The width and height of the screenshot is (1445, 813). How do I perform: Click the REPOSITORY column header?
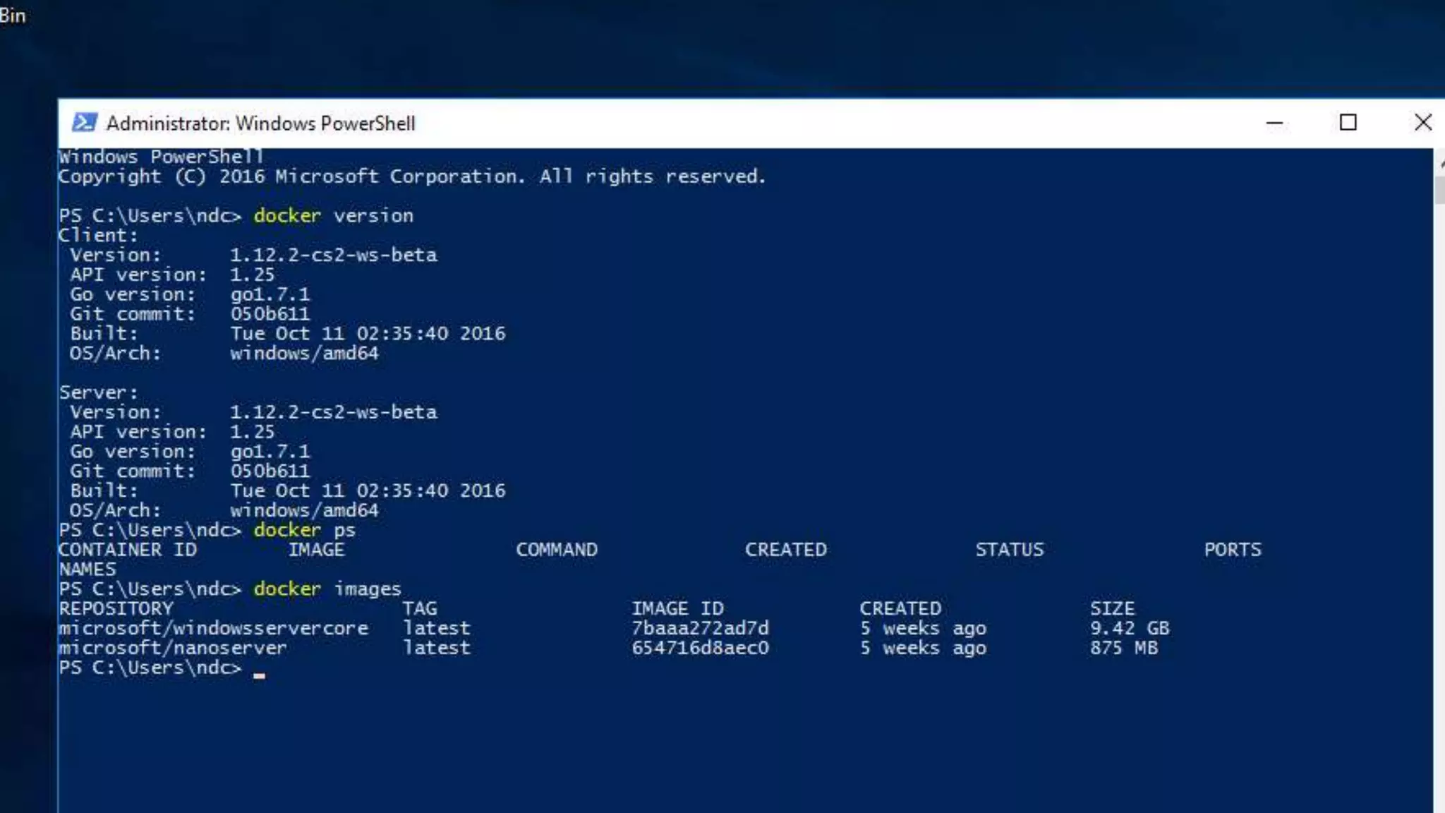[x=116, y=608]
